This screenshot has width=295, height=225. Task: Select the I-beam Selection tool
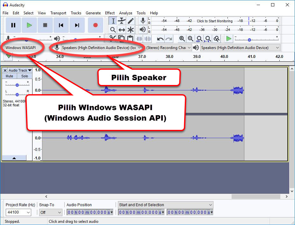pos(113,21)
